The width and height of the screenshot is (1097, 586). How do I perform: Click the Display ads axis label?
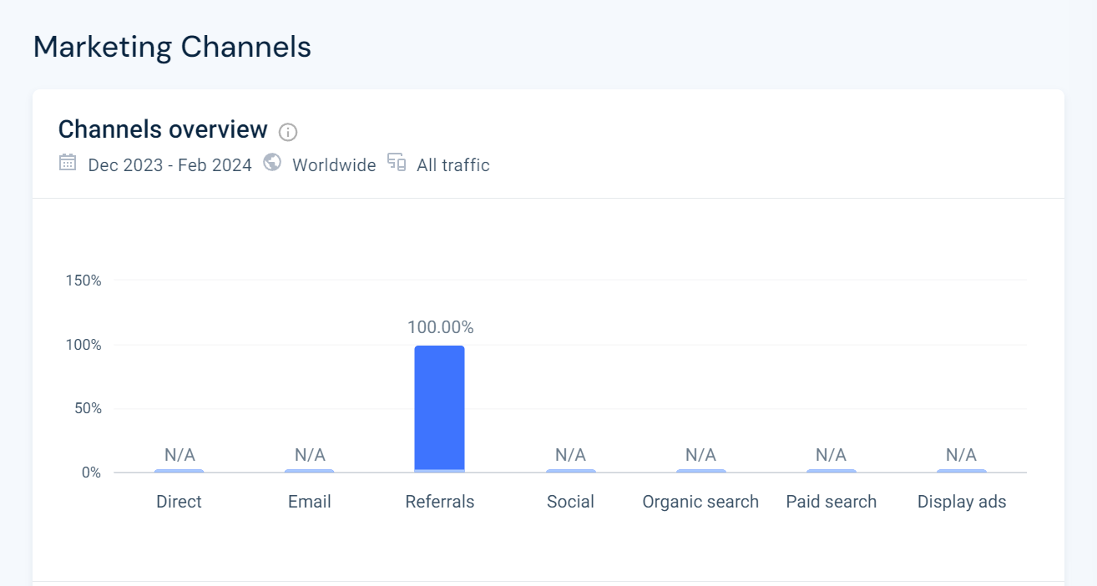[x=962, y=502]
